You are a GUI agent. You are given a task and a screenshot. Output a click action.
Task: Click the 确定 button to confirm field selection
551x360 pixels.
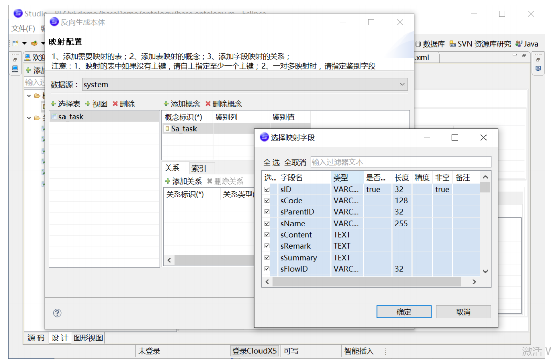[403, 311]
